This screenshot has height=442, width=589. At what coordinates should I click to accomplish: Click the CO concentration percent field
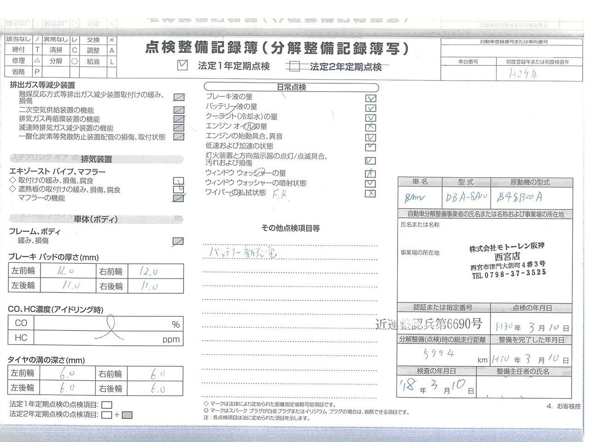click(x=108, y=323)
